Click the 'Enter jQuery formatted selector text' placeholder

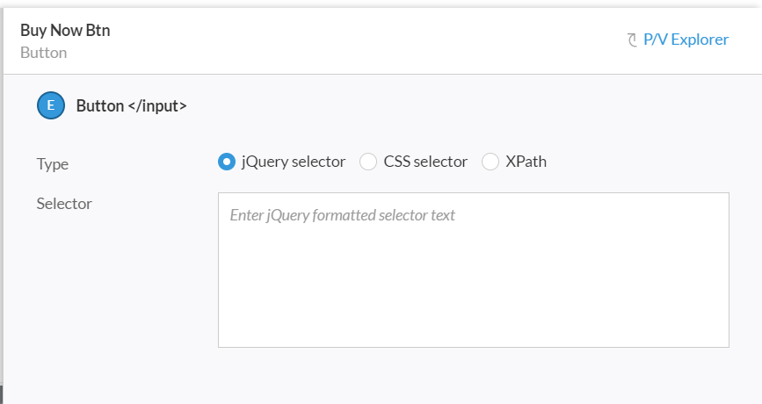coord(342,215)
